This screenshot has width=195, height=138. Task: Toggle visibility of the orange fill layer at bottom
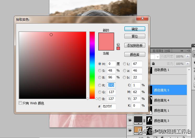tap(130, 130)
